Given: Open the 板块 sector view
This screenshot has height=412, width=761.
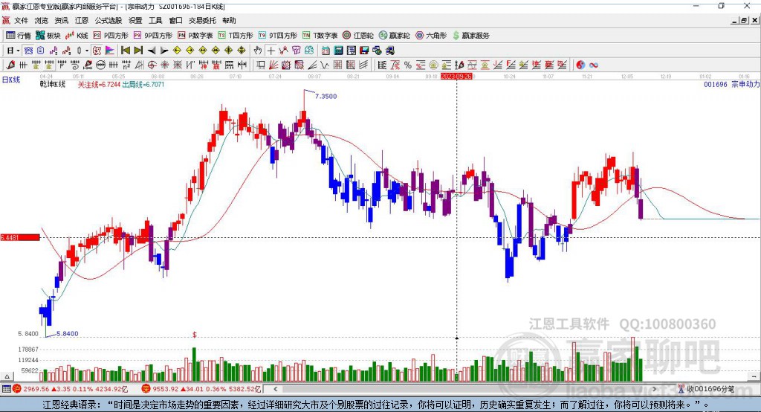Looking at the screenshot, I should [x=48, y=36].
